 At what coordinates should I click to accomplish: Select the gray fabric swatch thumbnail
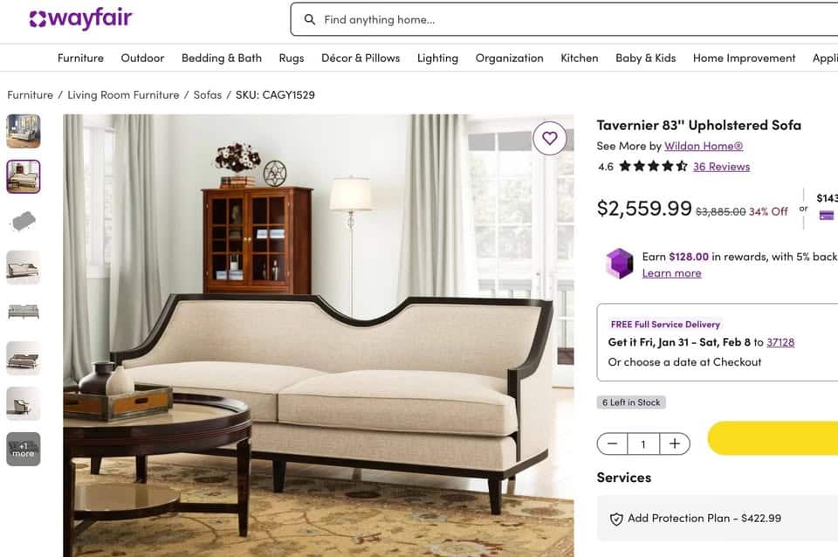pyautogui.click(x=24, y=222)
